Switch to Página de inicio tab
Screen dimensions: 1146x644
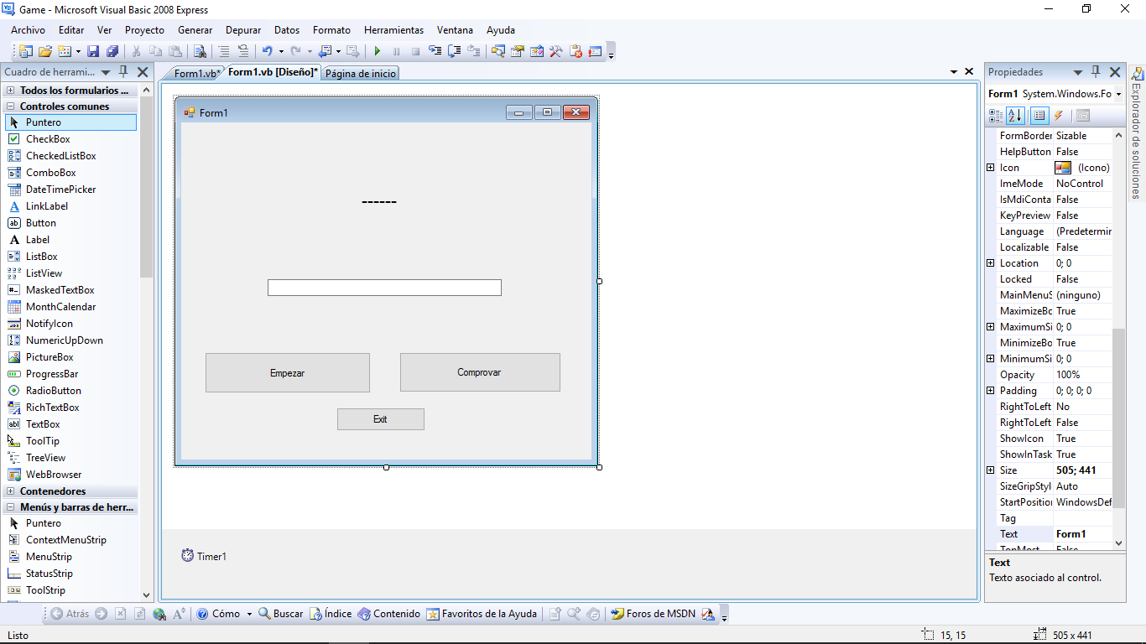(361, 74)
